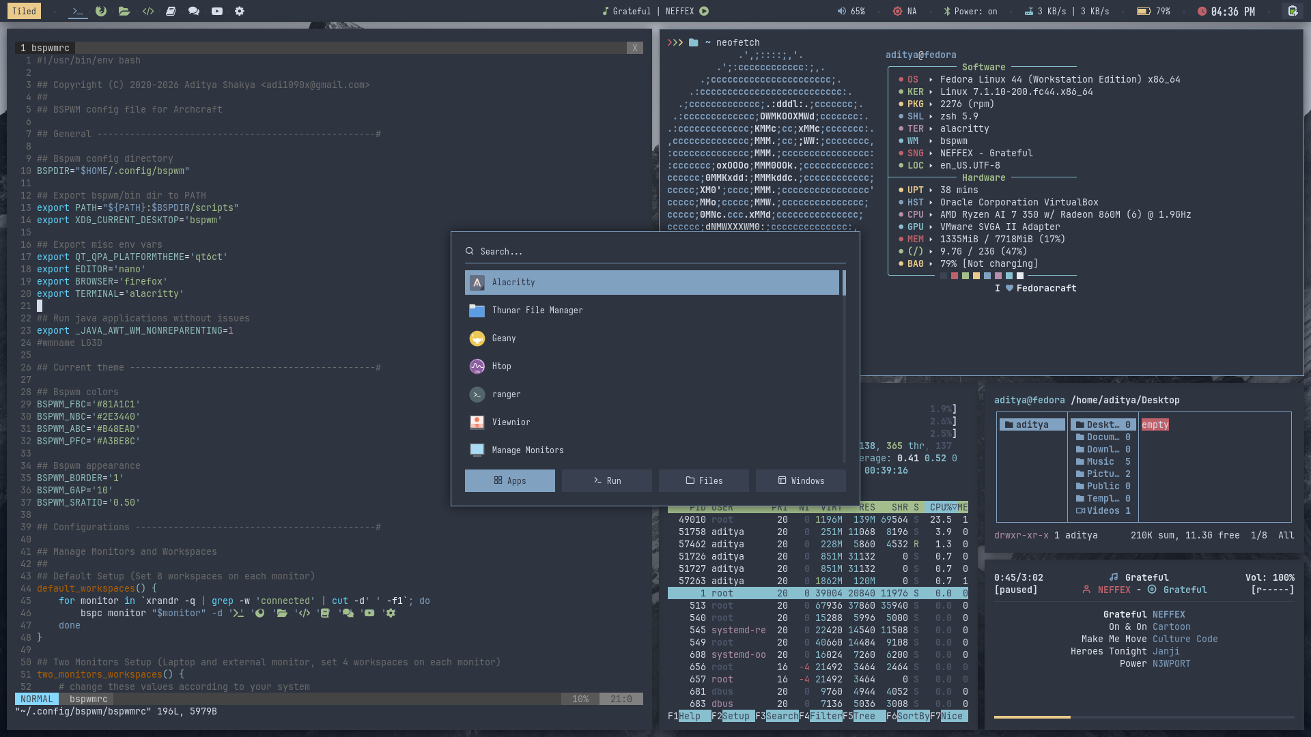Switch the launcher to the Apps tab

point(510,480)
